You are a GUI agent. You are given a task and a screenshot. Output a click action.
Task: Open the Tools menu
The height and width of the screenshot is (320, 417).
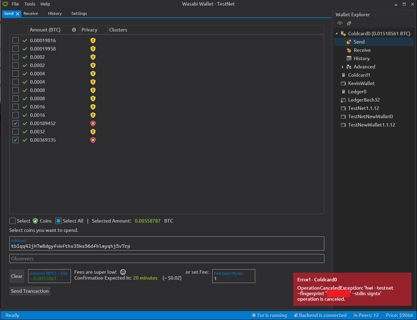30,4
